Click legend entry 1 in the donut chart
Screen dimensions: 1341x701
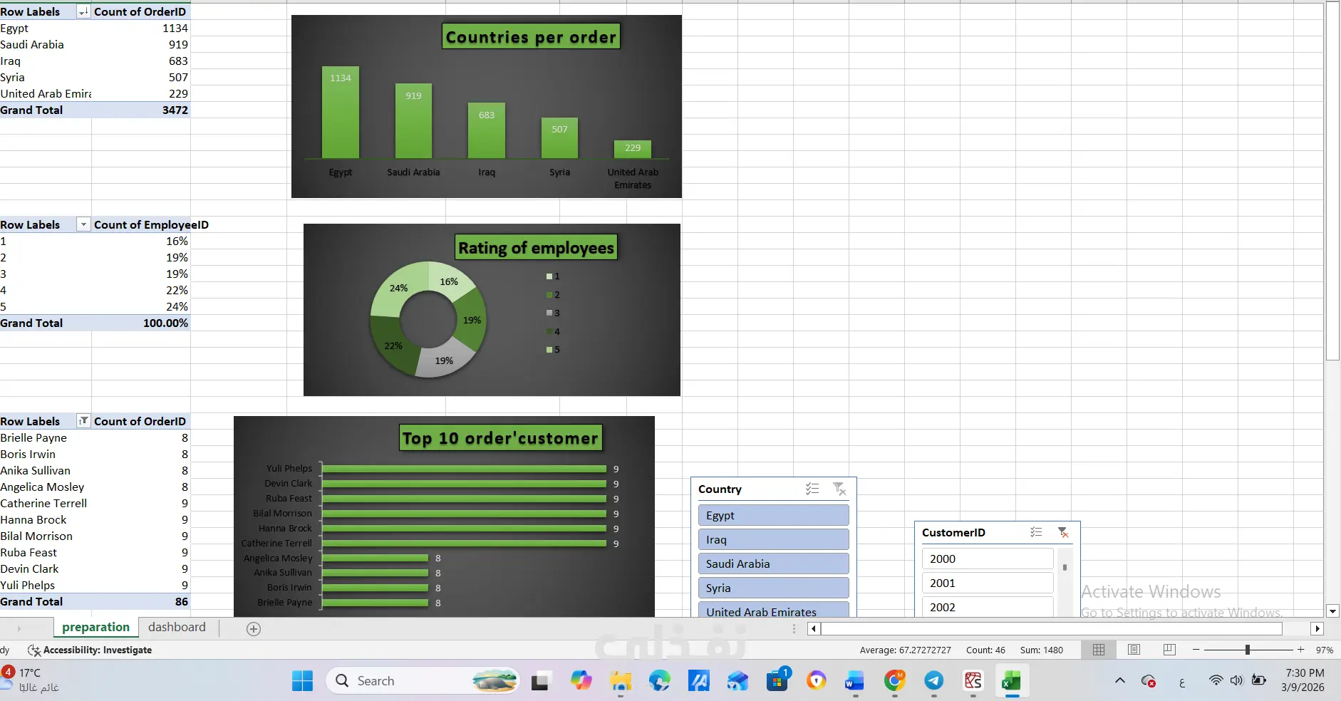553,276
